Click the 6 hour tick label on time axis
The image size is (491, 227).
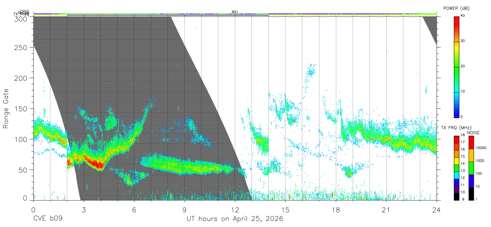[134, 210]
